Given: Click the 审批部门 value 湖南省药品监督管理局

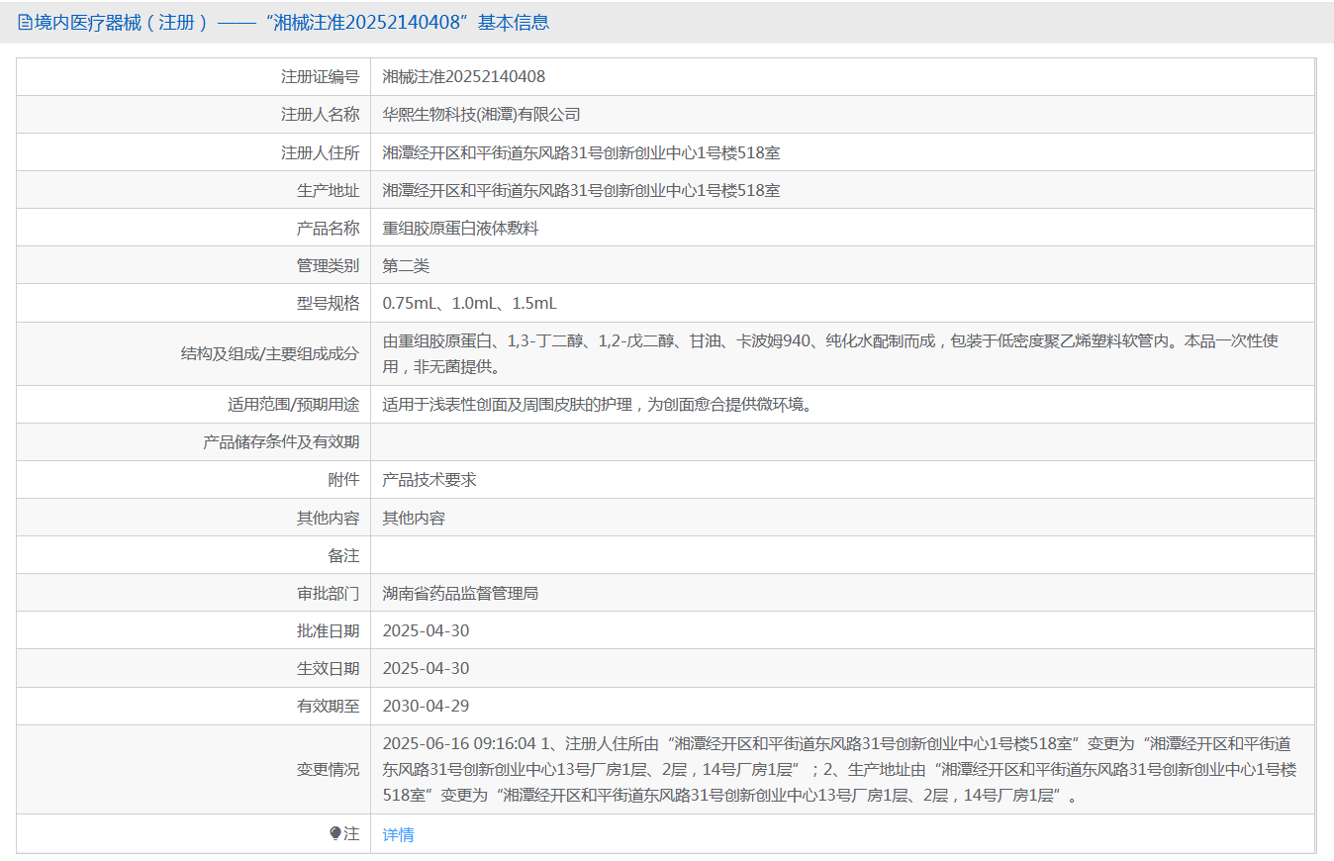Looking at the screenshot, I should (461, 593).
